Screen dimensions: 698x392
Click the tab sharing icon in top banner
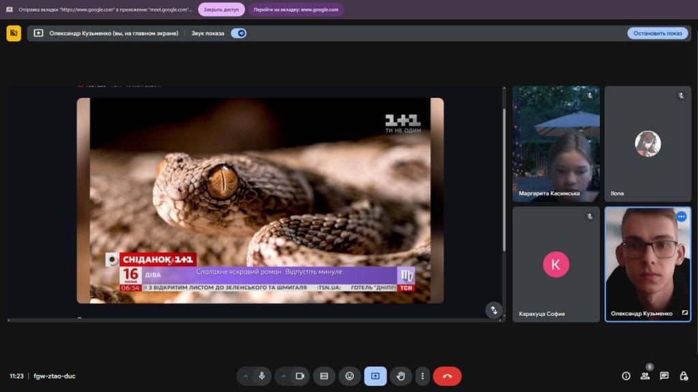(x=10, y=10)
